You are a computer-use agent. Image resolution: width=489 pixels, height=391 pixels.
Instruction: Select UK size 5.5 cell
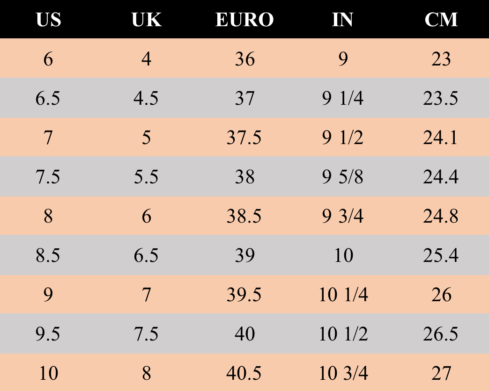click(x=147, y=177)
